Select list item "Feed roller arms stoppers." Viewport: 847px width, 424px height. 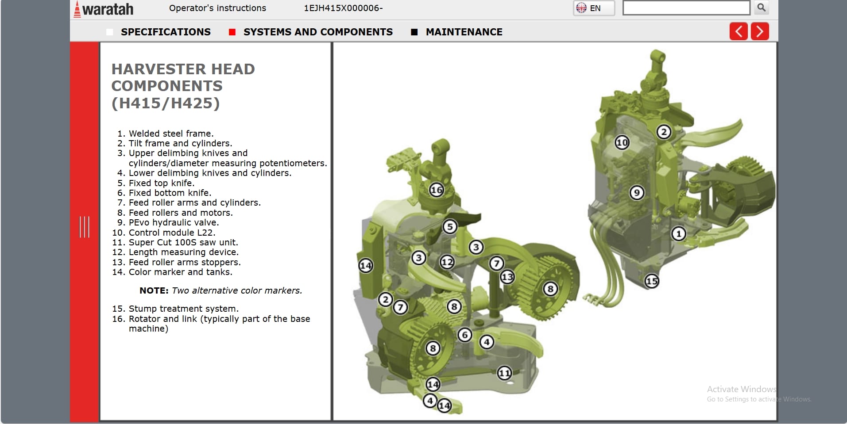(185, 262)
